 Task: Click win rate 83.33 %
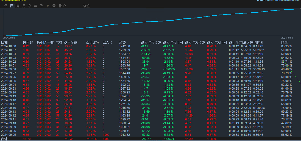tap(287, 46)
